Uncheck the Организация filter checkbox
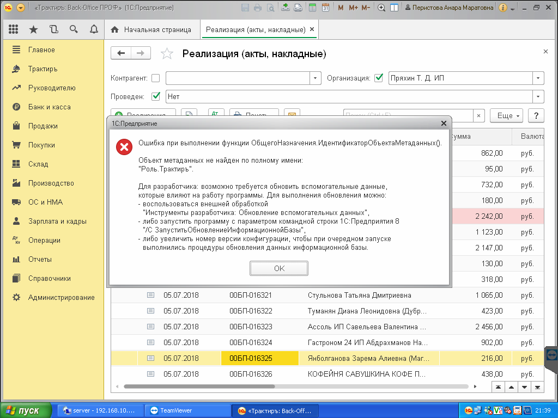Screen dimensions: 558x418 (379, 78)
